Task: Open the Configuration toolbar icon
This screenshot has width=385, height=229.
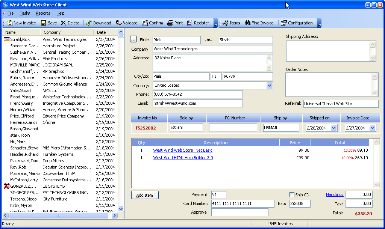Action: (x=283, y=23)
